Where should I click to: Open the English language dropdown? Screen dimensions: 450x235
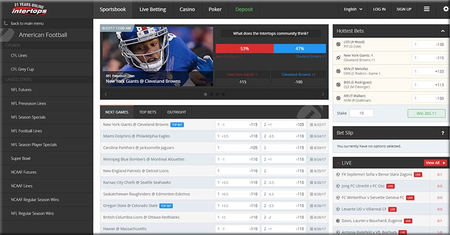pos(353,9)
